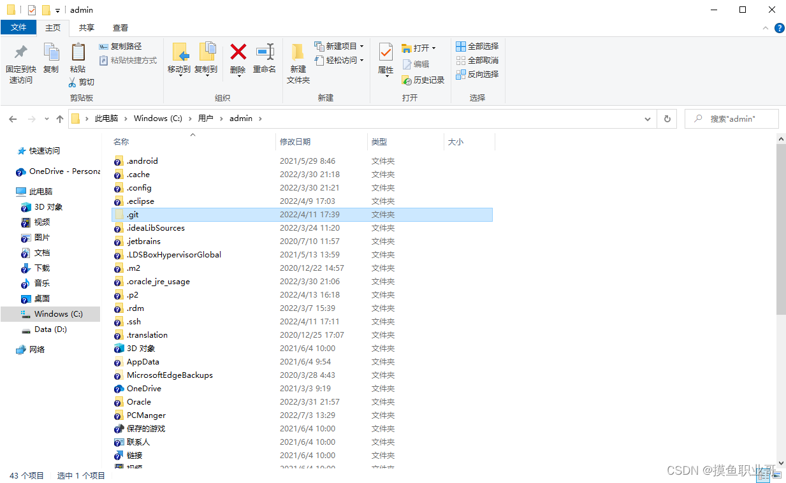The image size is (786, 483).
Task: Open the blue help question mark icon
Action: pos(779,28)
